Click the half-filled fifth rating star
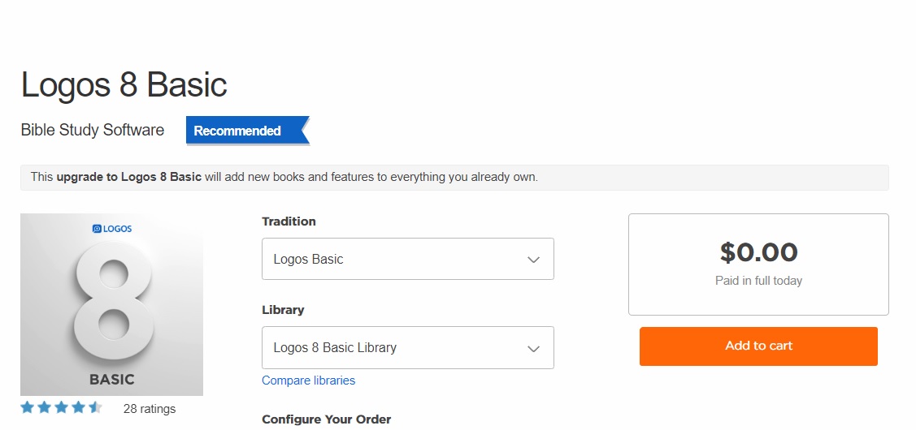Screen dimensions: 916x430 [95, 407]
